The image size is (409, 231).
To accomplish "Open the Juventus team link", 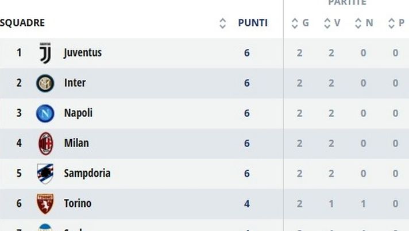I will click(83, 53).
